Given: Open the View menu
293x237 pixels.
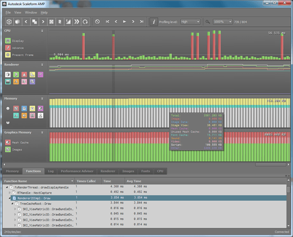Looking at the screenshot, I should 18,13.
